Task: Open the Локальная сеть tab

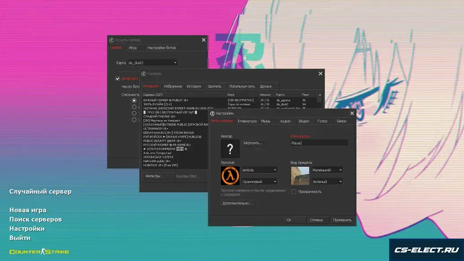Action: tap(242, 87)
